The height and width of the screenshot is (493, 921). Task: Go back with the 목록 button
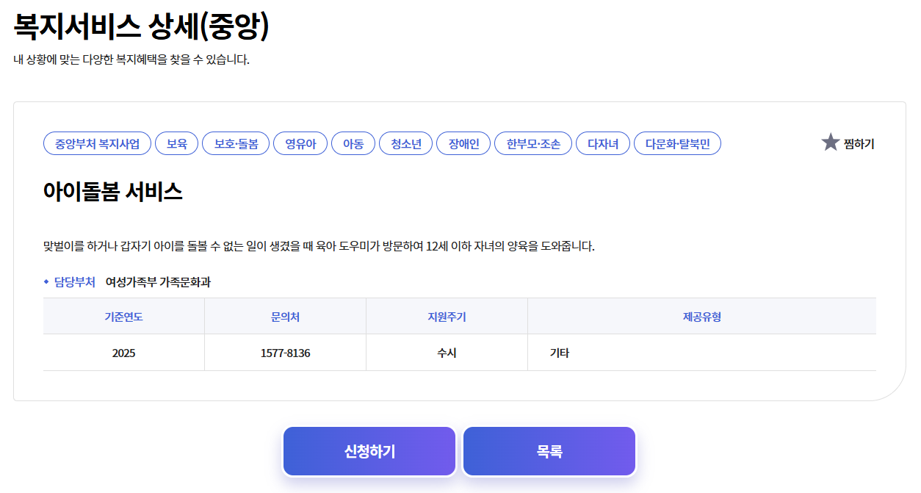(549, 451)
